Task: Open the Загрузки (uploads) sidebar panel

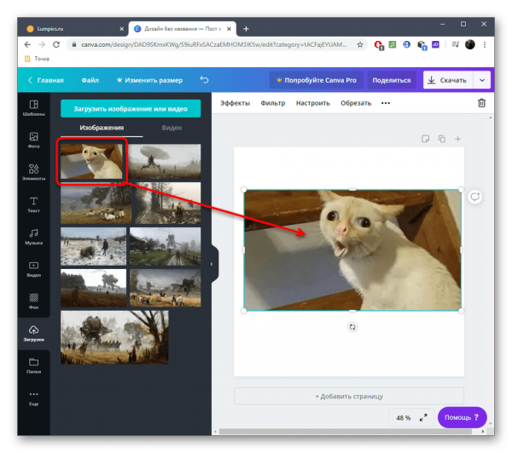Action: (33, 333)
